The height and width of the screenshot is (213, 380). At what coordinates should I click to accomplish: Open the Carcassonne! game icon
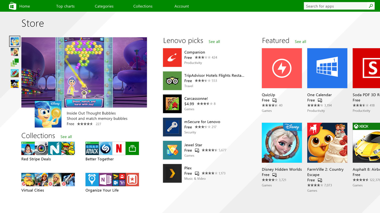[172, 104]
